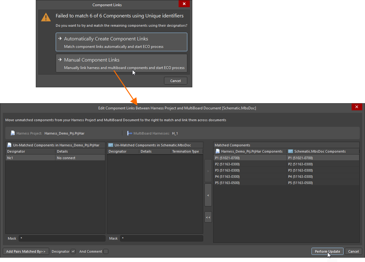This screenshot has height=262, width=365.
Task: Click icon beside Un-Matched Components in Schematic.MbsDoc
Action: tap(111, 145)
